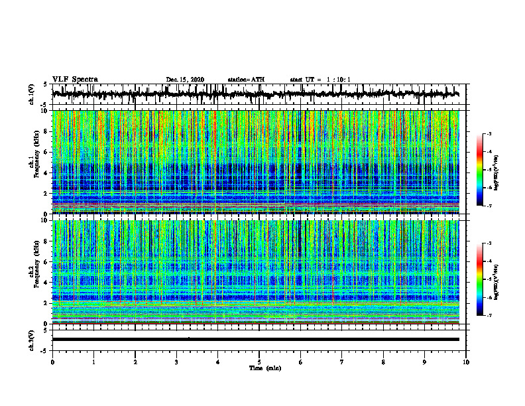Click the '-7' label on ch.1 color bar
The image size is (525, 406).
pos(489,206)
